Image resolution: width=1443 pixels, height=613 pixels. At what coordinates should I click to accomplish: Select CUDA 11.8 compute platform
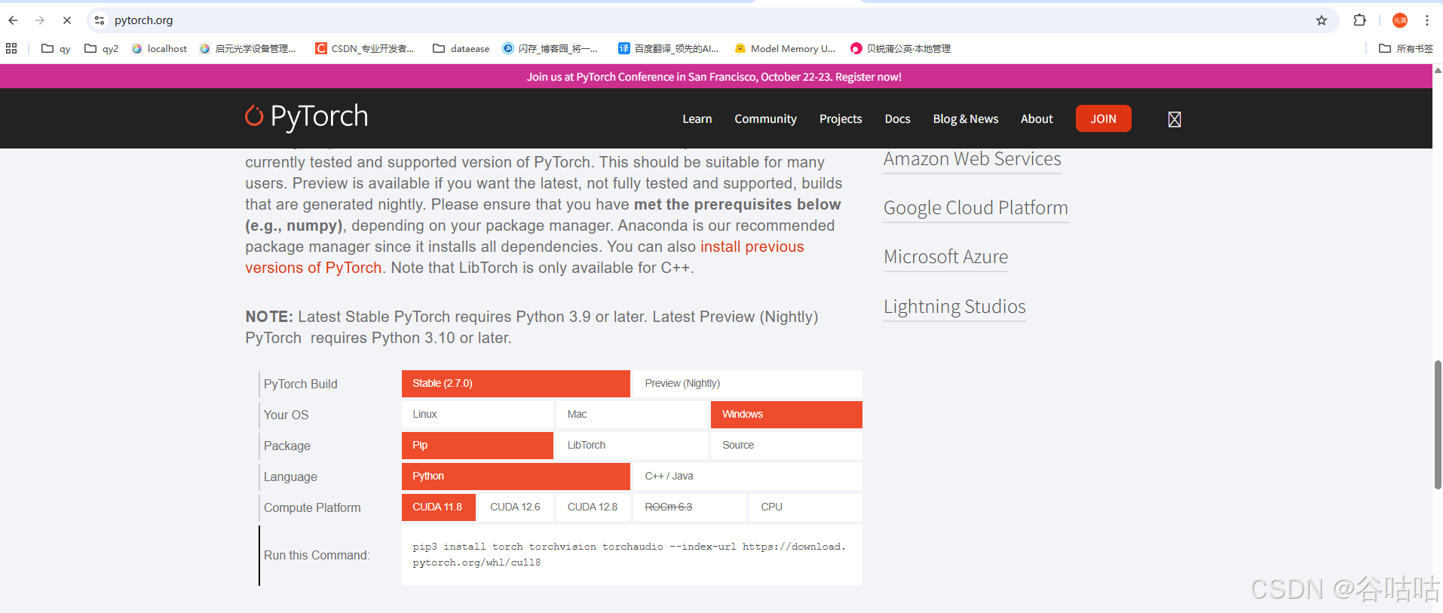tap(439, 507)
